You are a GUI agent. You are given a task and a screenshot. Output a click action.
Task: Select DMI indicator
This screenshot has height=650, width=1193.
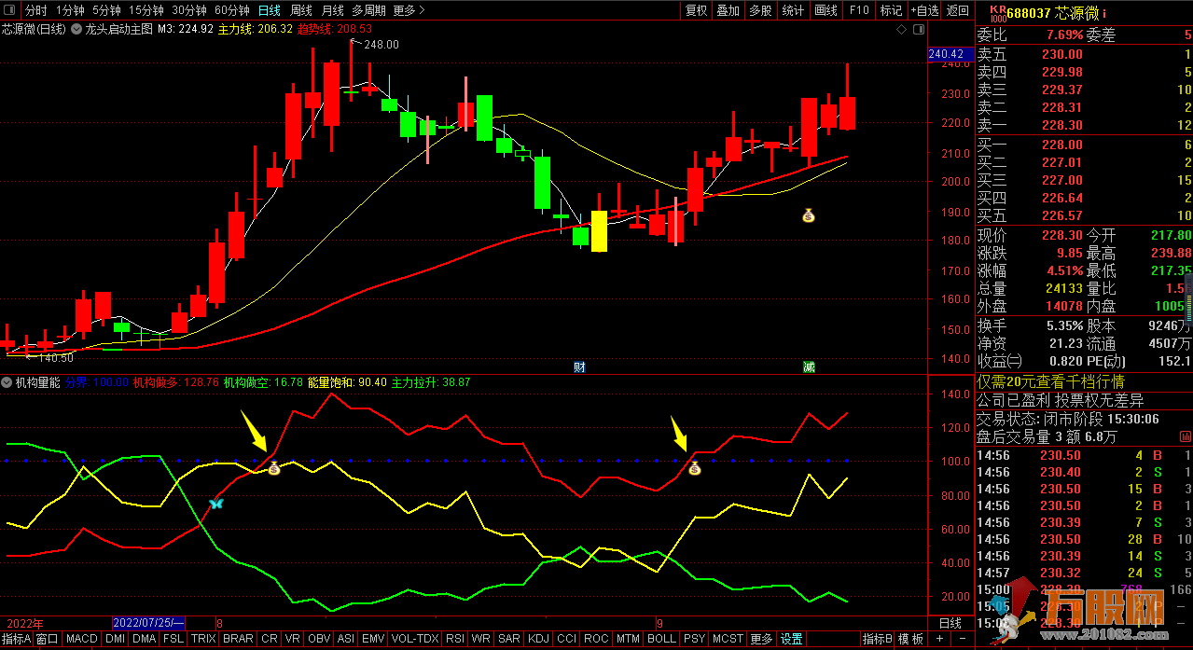coord(115,639)
